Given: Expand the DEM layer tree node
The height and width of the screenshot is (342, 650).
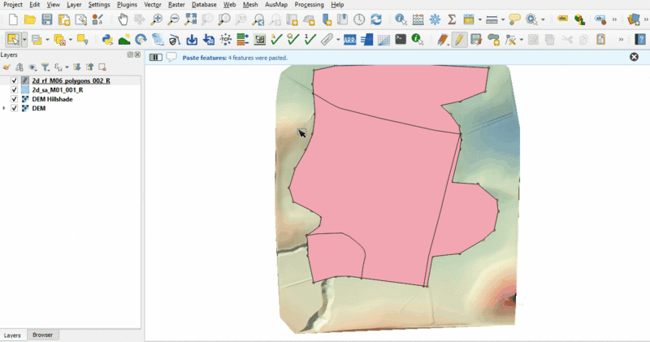Looking at the screenshot, I should [5, 108].
